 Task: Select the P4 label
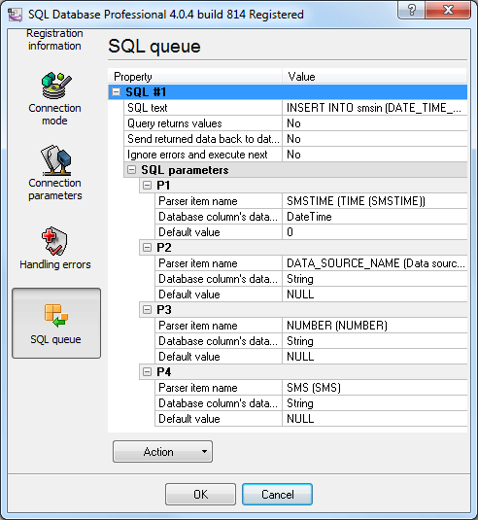point(164,372)
